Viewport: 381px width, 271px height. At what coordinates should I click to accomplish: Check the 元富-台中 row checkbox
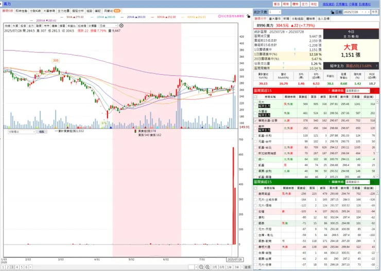coord(255,141)
